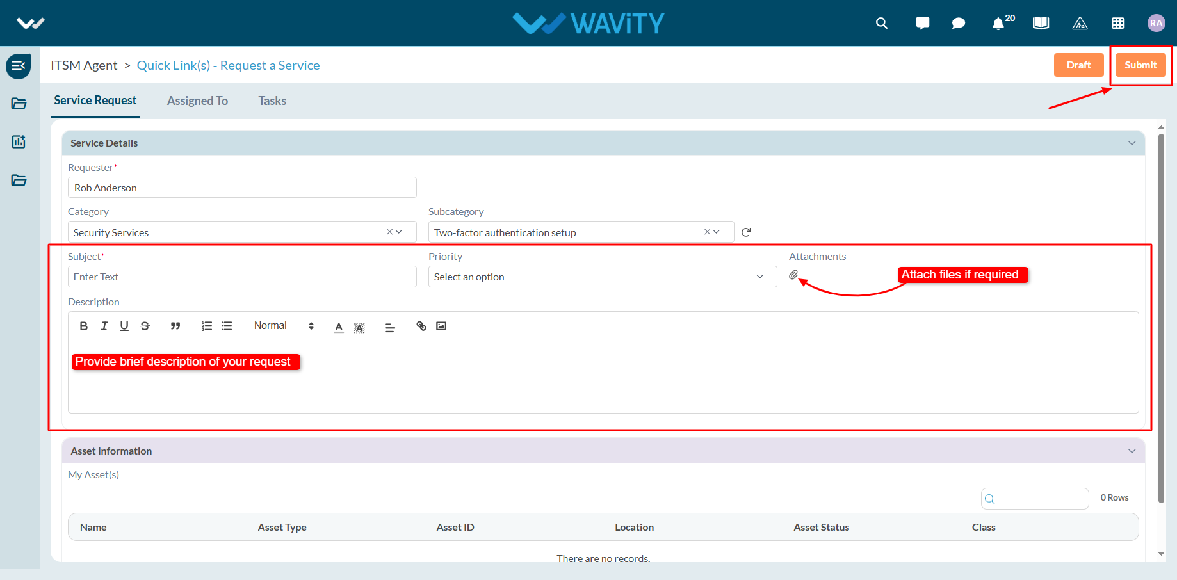Open the Subcategory dropdown arrow

tap(717, 232)
